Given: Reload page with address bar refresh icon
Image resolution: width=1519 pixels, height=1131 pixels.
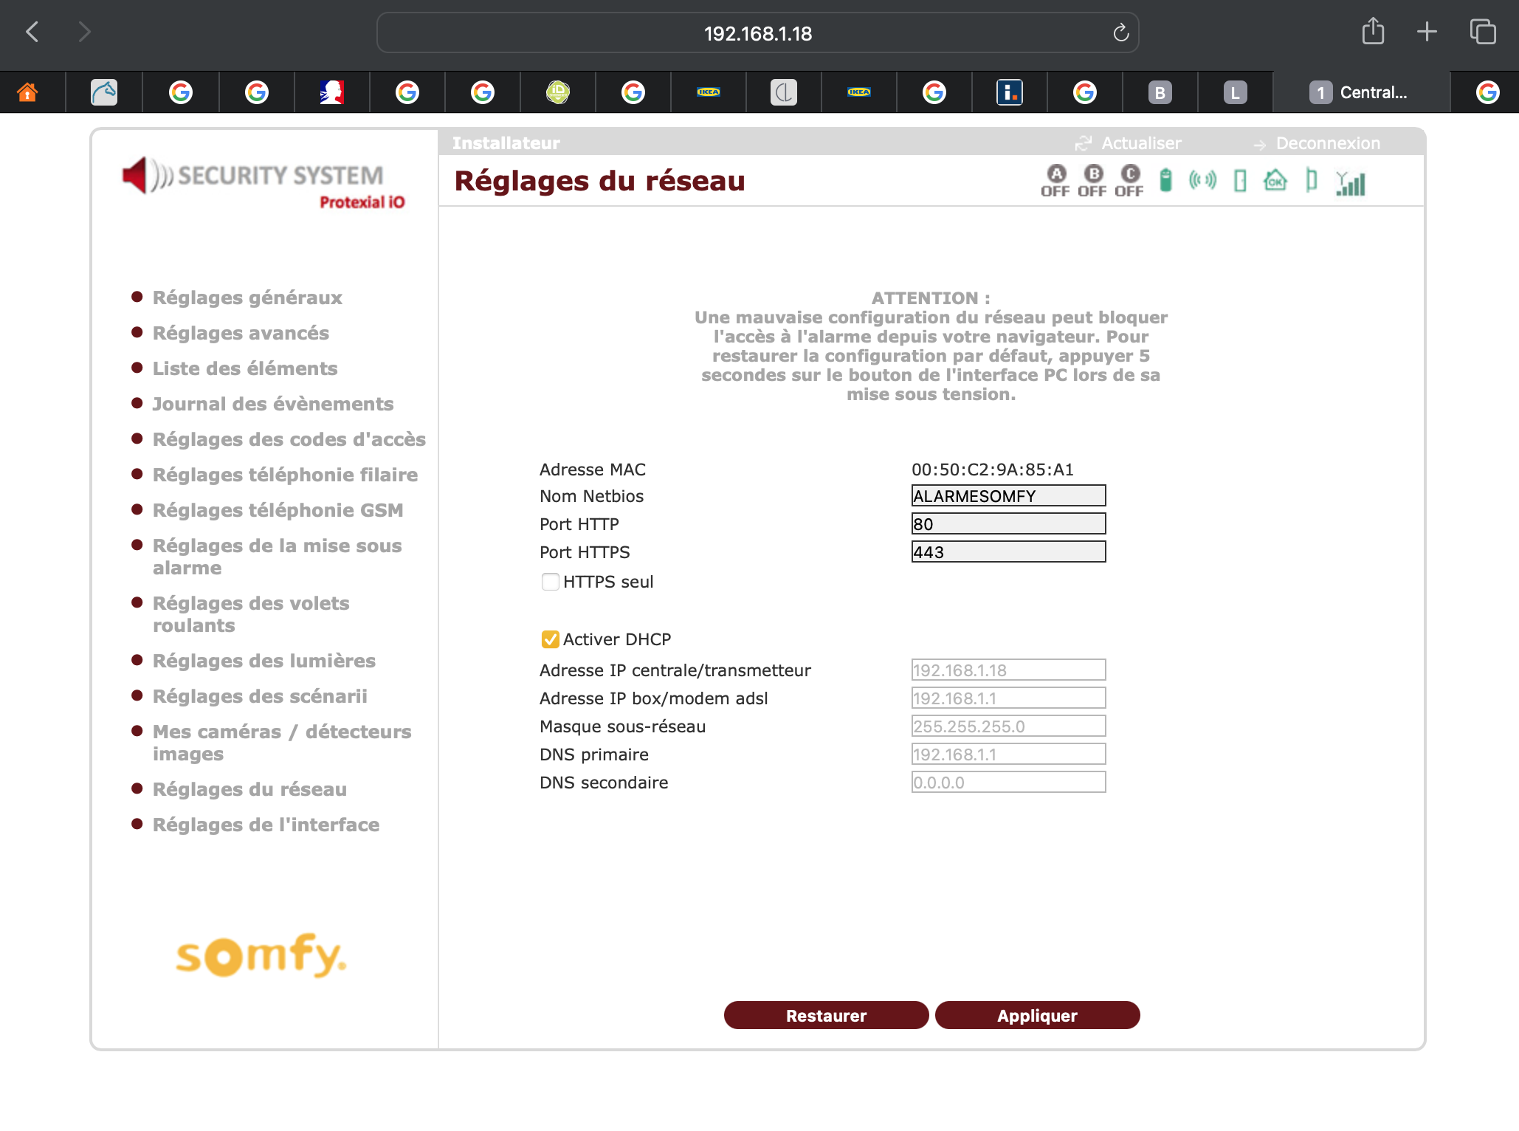Looking at the screenshot, I should [1120, 33].
